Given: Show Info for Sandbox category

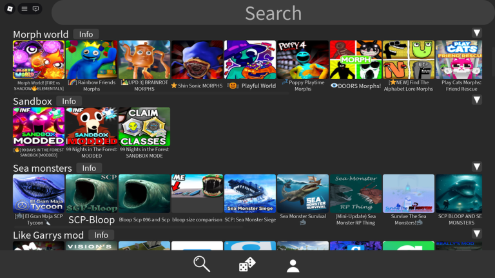Looking at the screenshot, I should tap(69, 101).
